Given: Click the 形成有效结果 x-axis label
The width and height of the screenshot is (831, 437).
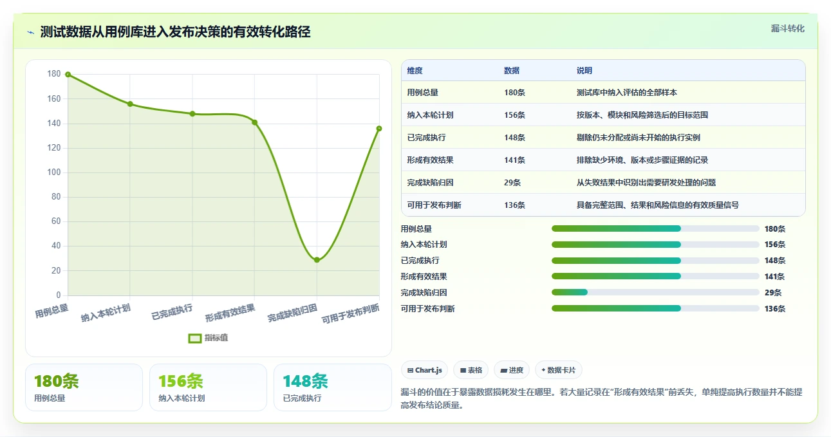Looking at the screenshot, I should point(230,313).
